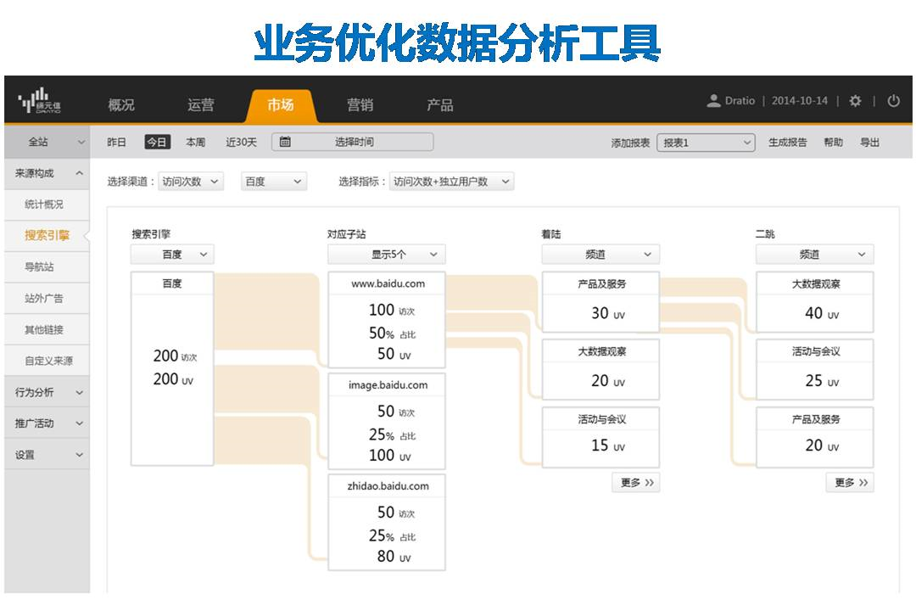Viewport: 916px width, 611px height.
Task: Click the 百度 source card
Action: click(x=172, y=368)
